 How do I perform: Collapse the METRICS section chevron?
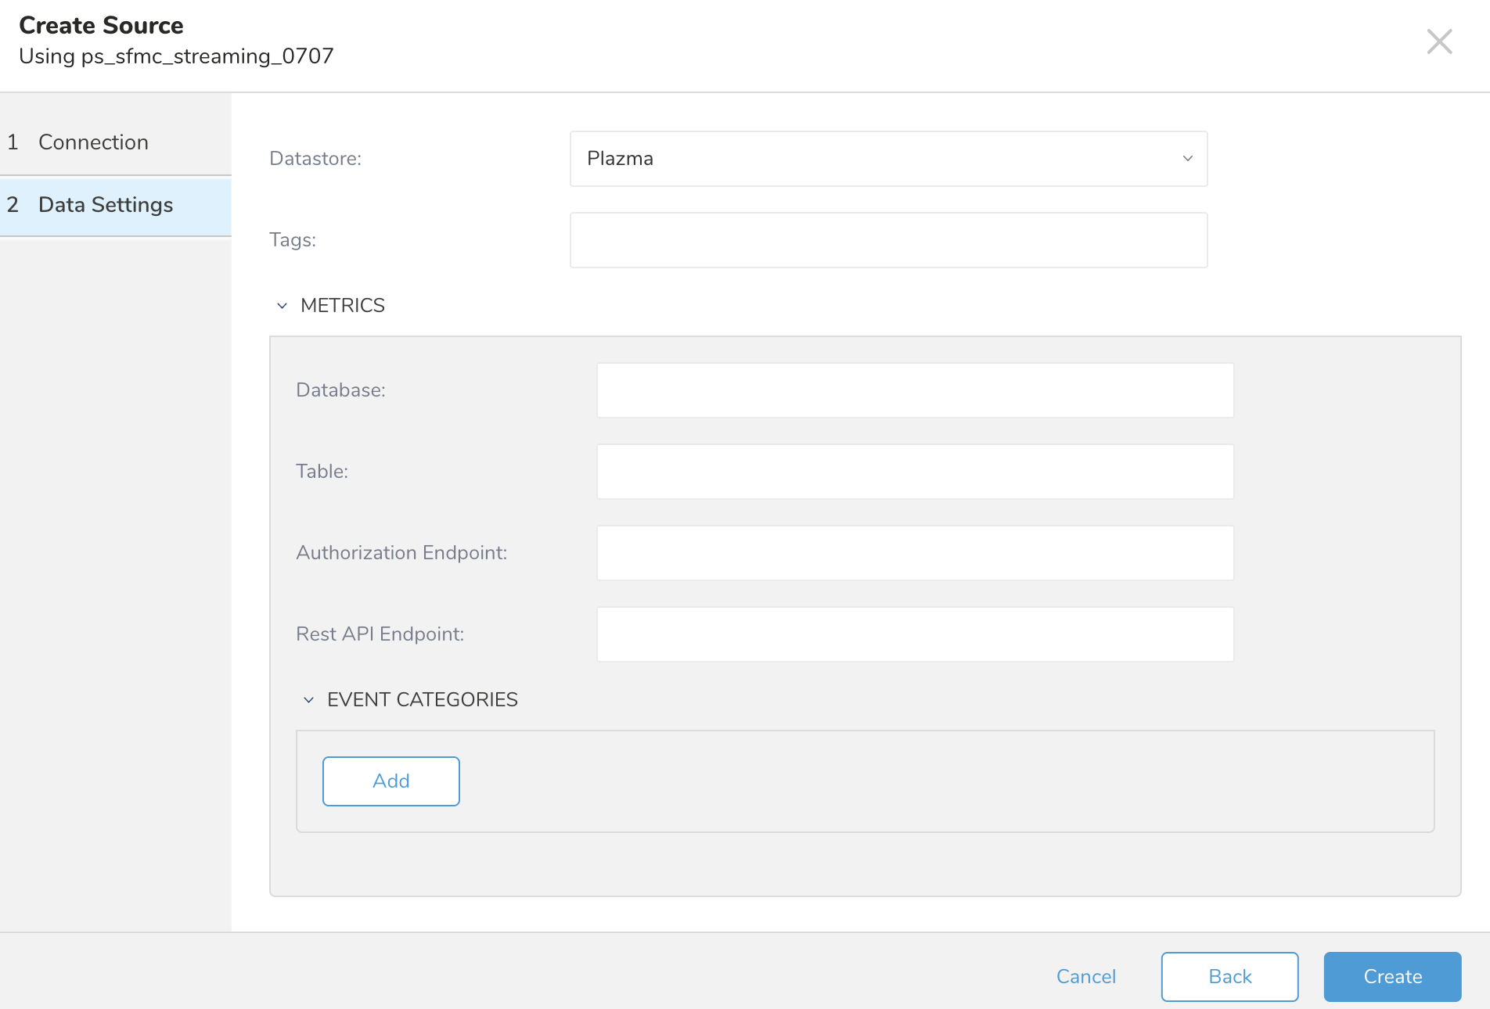point(283,306)
